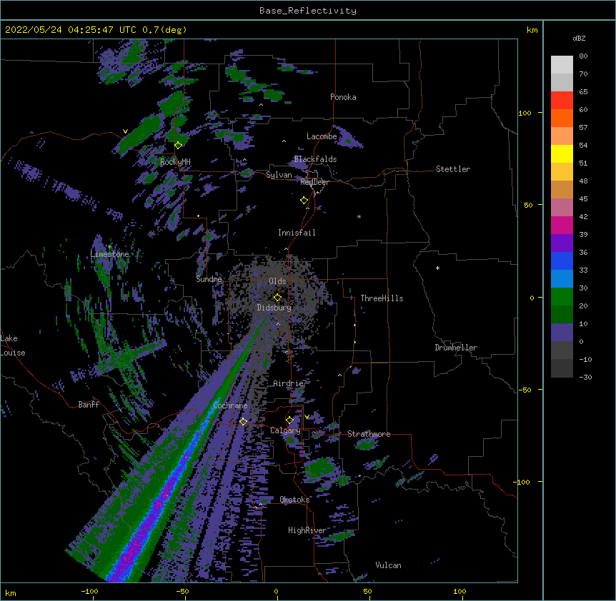Click the dBZ legend heading
The height and width of the screenshot is (601, 616).
pyautogui.click(x=579, y=39)
